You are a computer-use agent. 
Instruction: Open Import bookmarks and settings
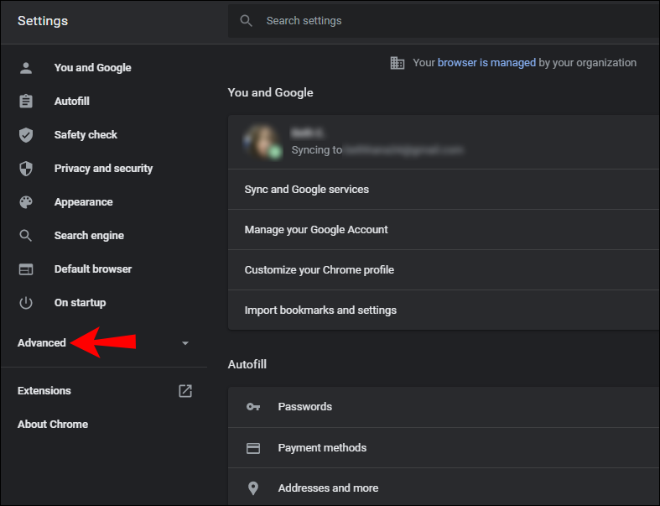click(x=320, y=310)
